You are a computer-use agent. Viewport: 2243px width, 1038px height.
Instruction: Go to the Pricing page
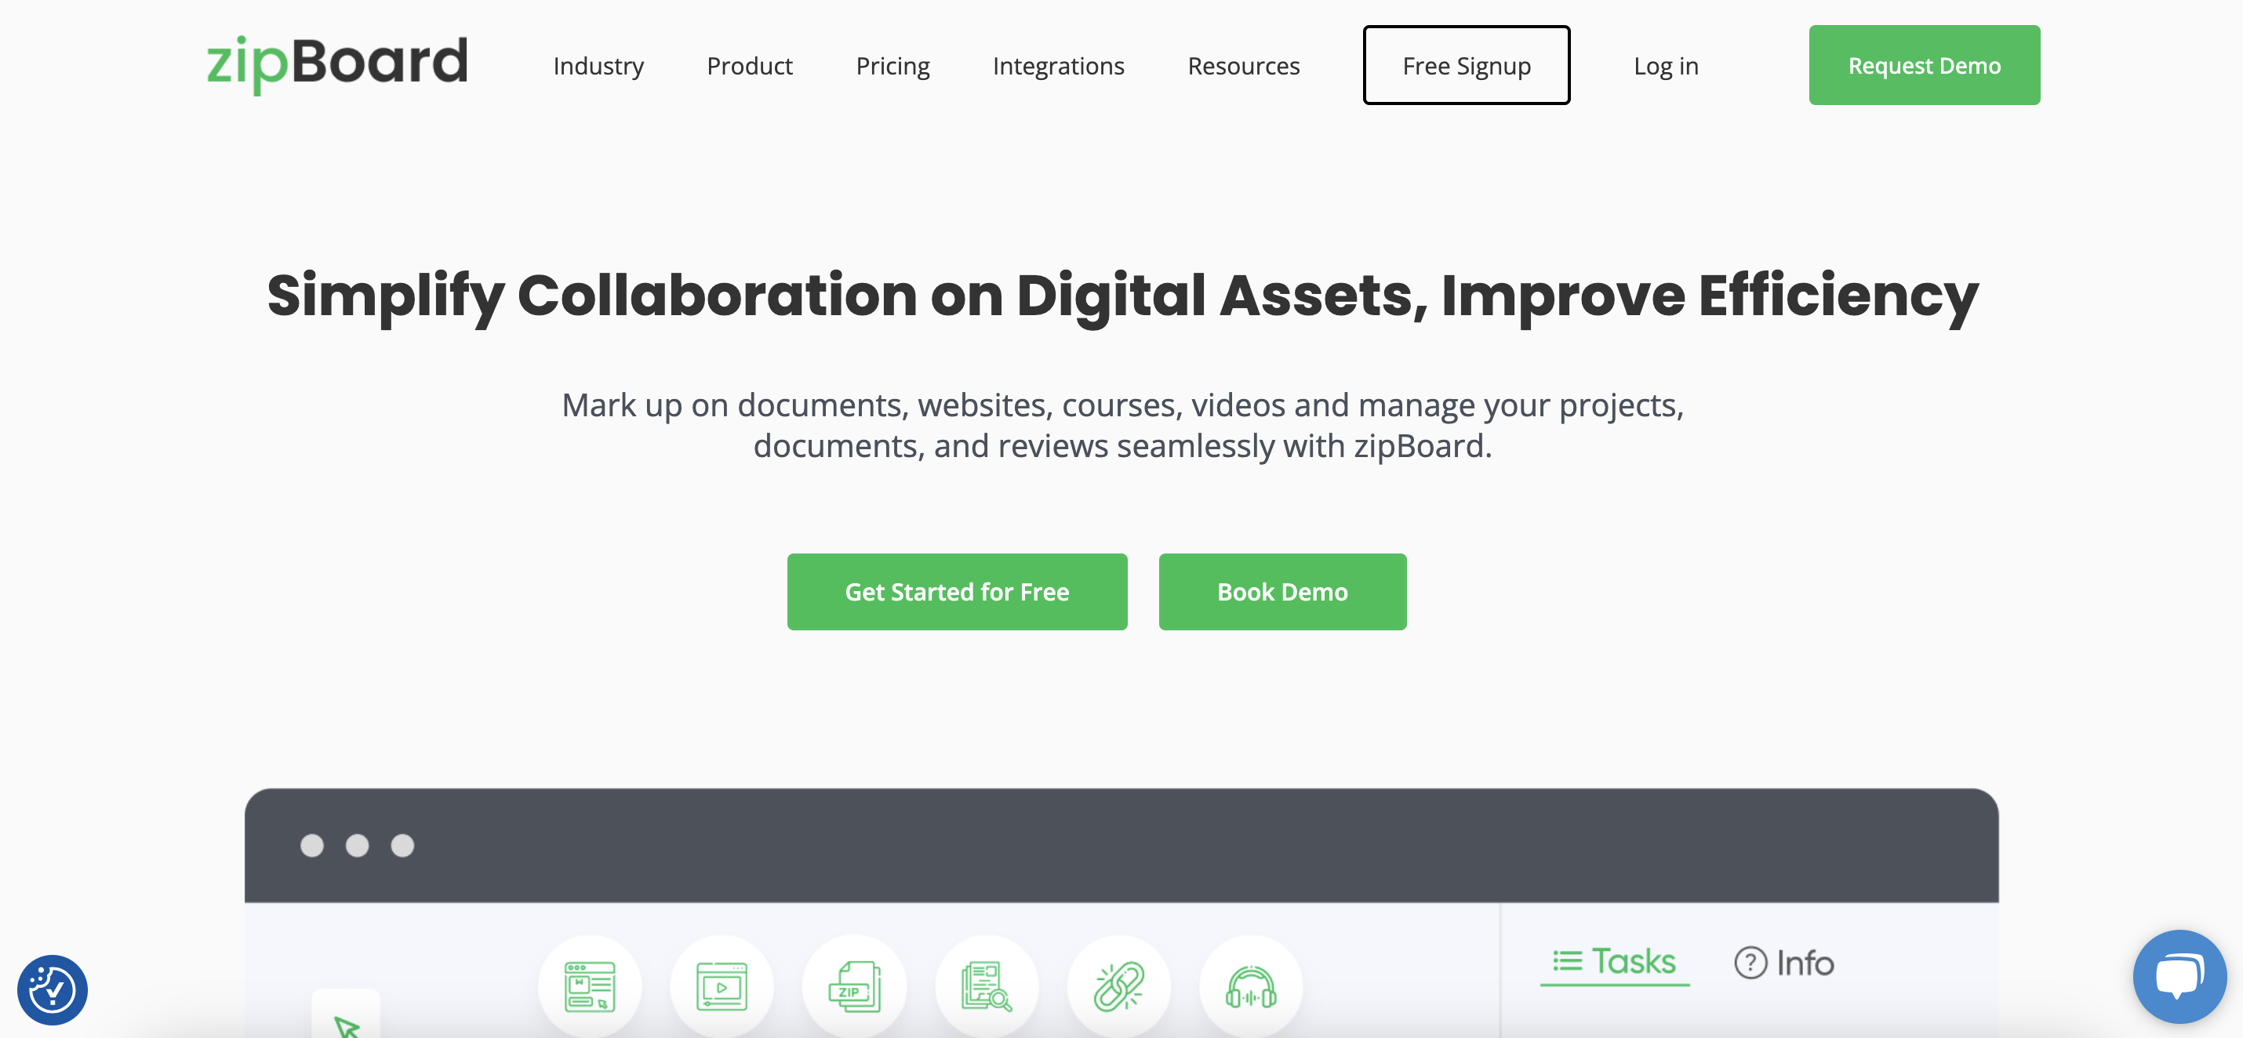892,66
